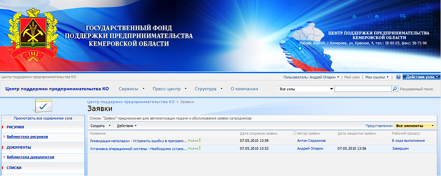Open the Библиотека рисунков link
Screen dimensions: 441x176
(27, 137)
